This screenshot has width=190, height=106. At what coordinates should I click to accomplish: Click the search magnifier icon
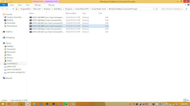(186, 9)
